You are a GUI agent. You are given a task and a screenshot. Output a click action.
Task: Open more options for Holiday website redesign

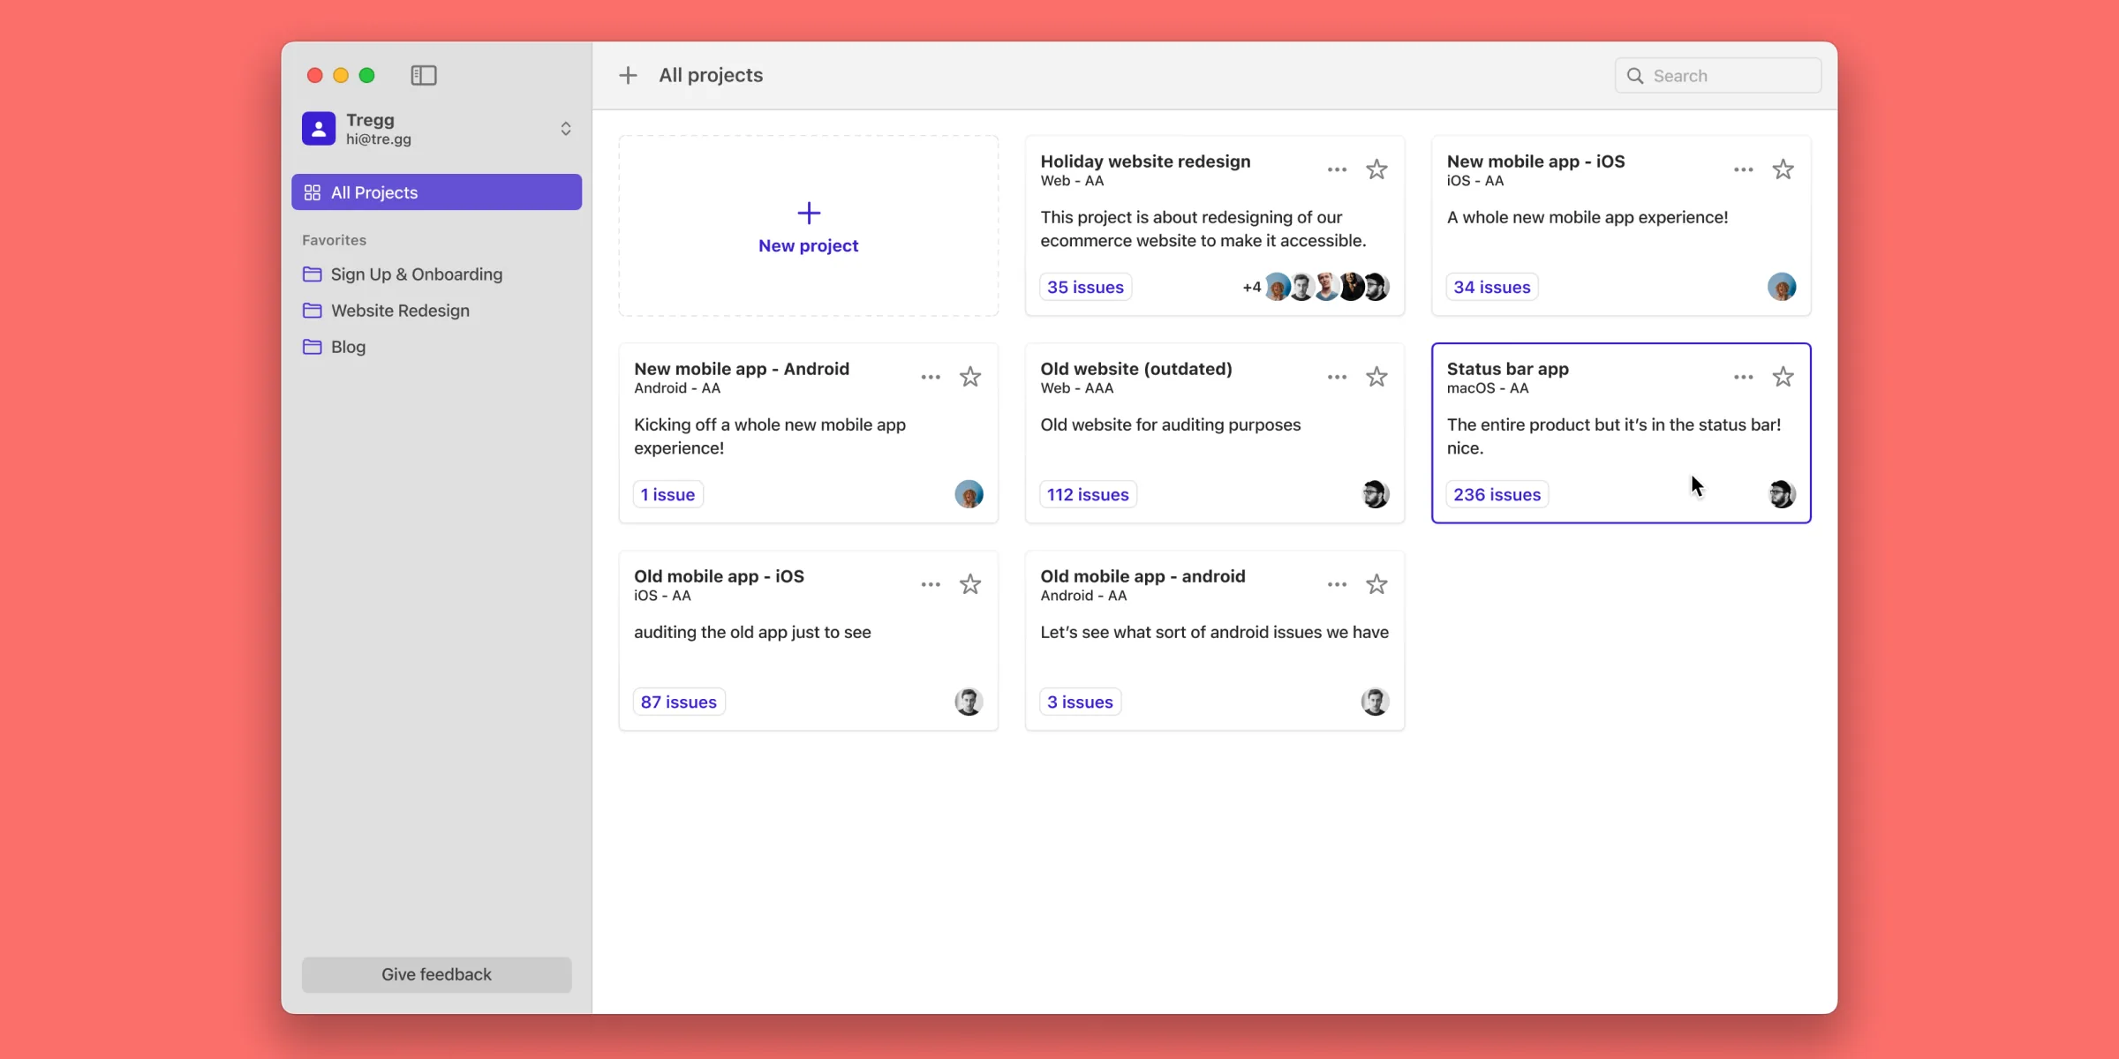[x=1337, y=169]
